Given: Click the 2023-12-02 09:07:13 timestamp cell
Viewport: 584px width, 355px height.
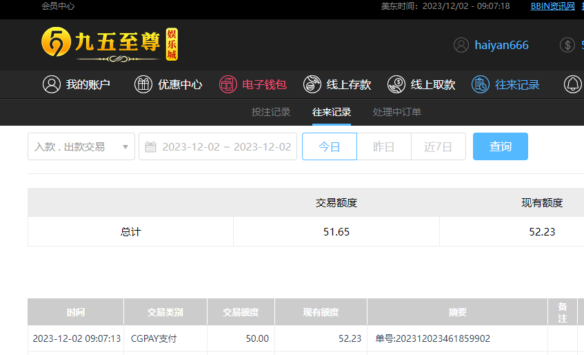Looking at the screenshot, I should pyautogui.click(x=77, y=338).
